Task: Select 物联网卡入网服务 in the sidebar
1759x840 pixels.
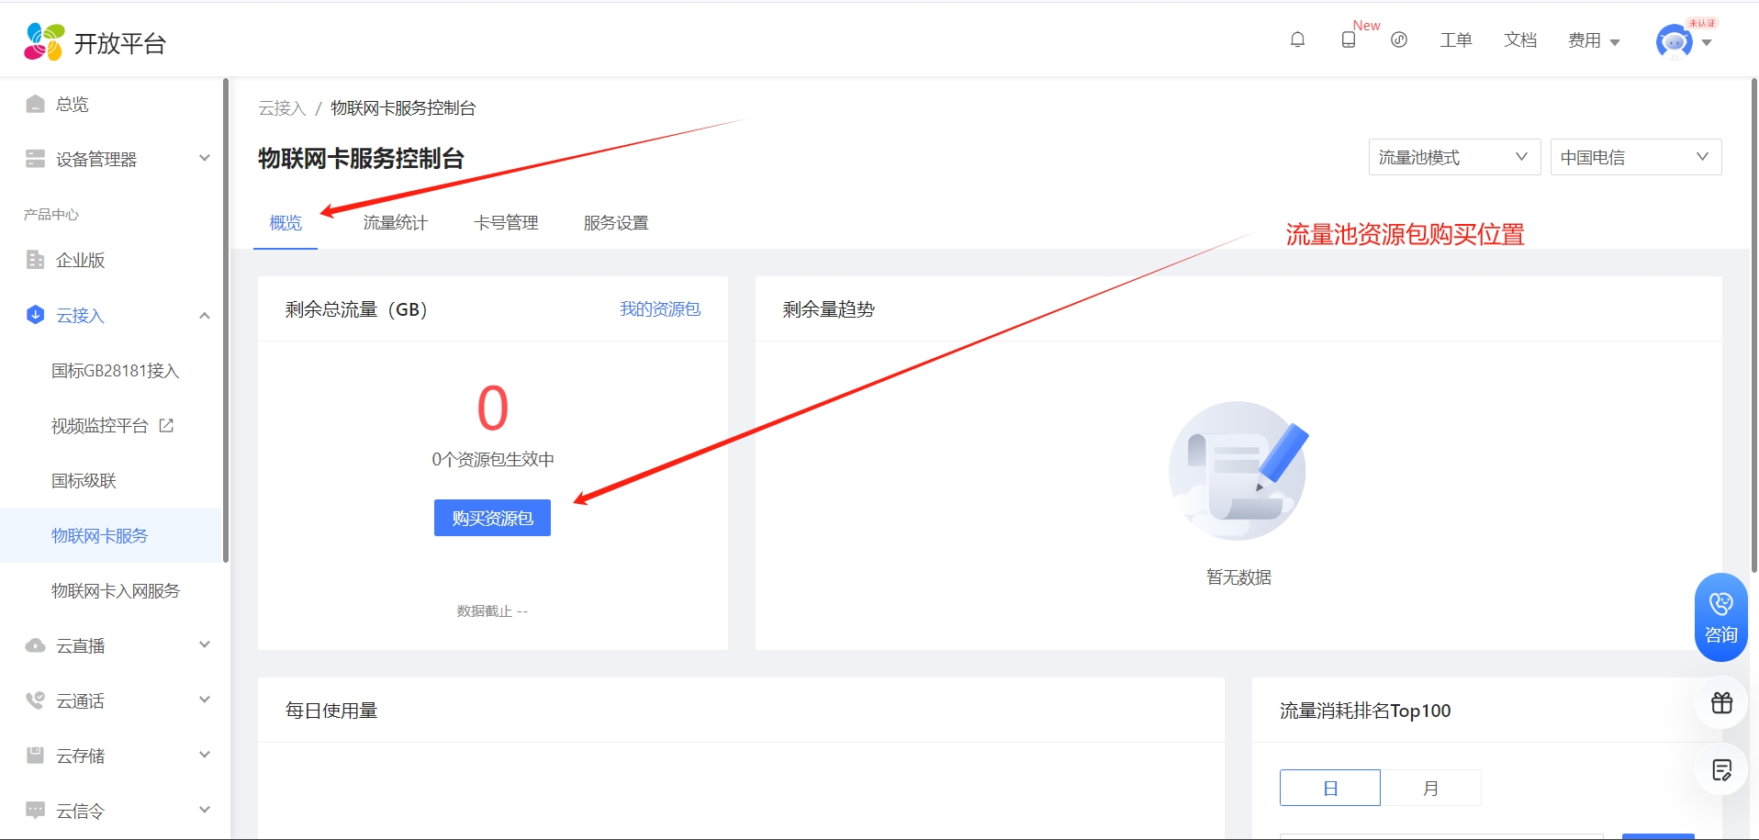Action: [116, 590]
